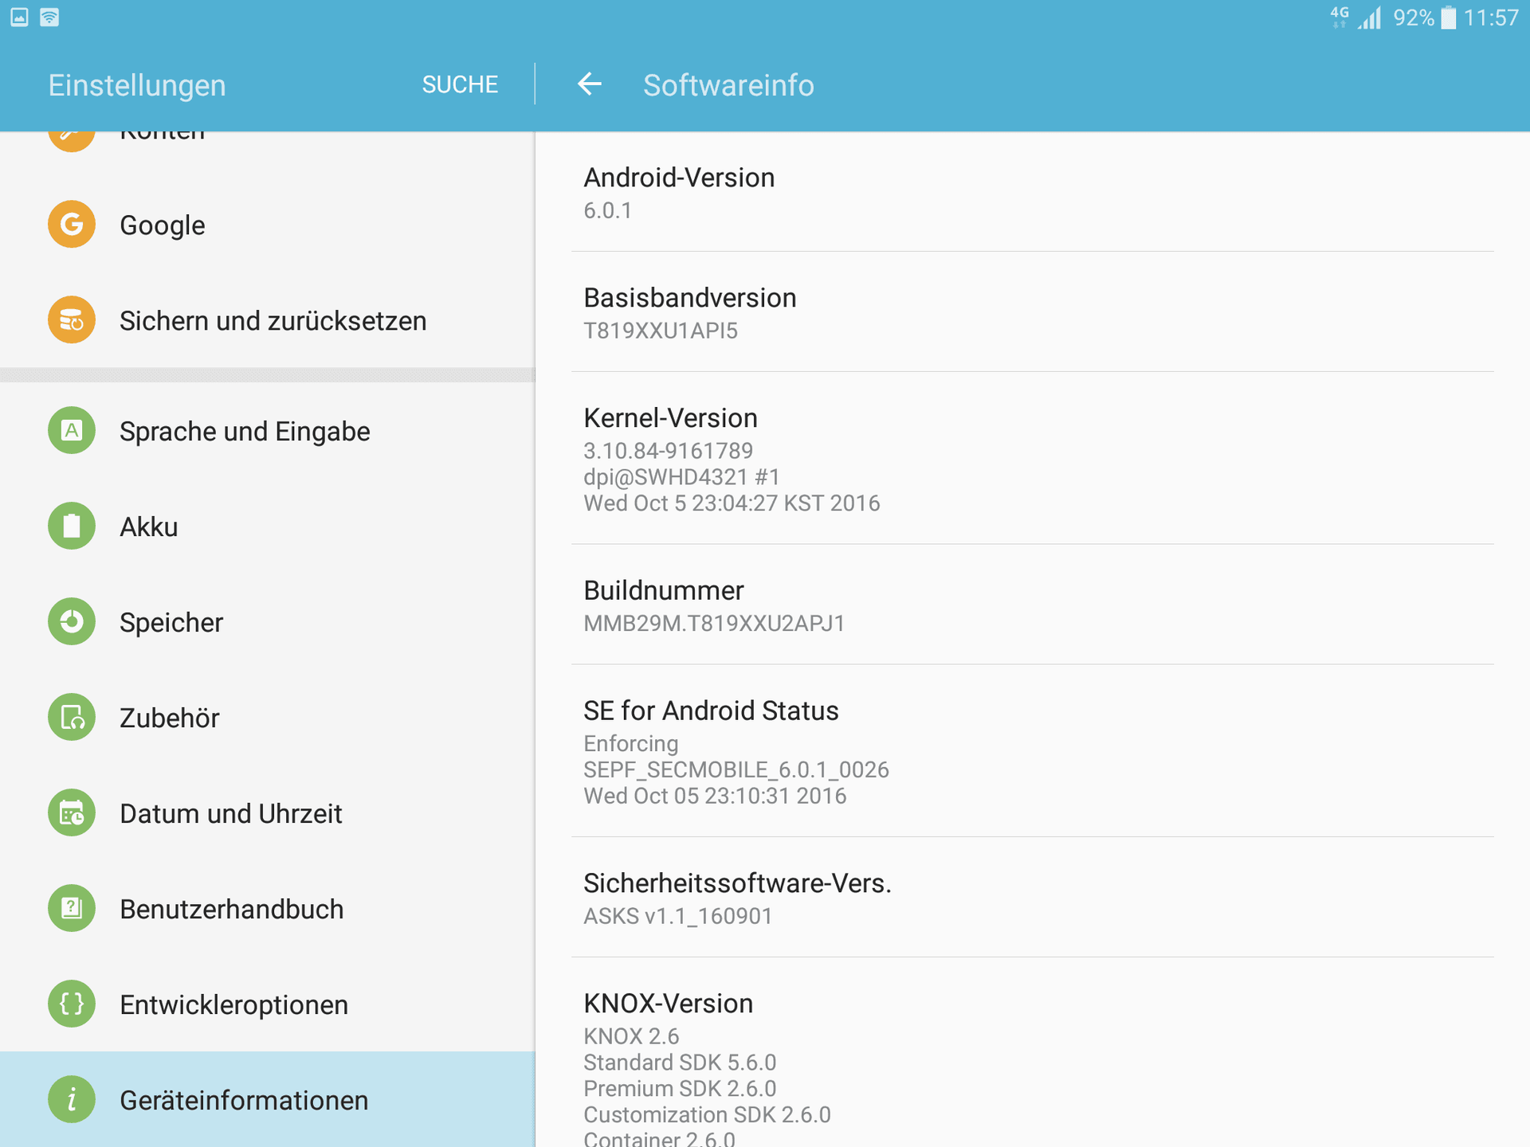The height and width of the screenshot is (1147, 1530).
Task: Tap the green Akku battery icon
Action: pos(72,527)
